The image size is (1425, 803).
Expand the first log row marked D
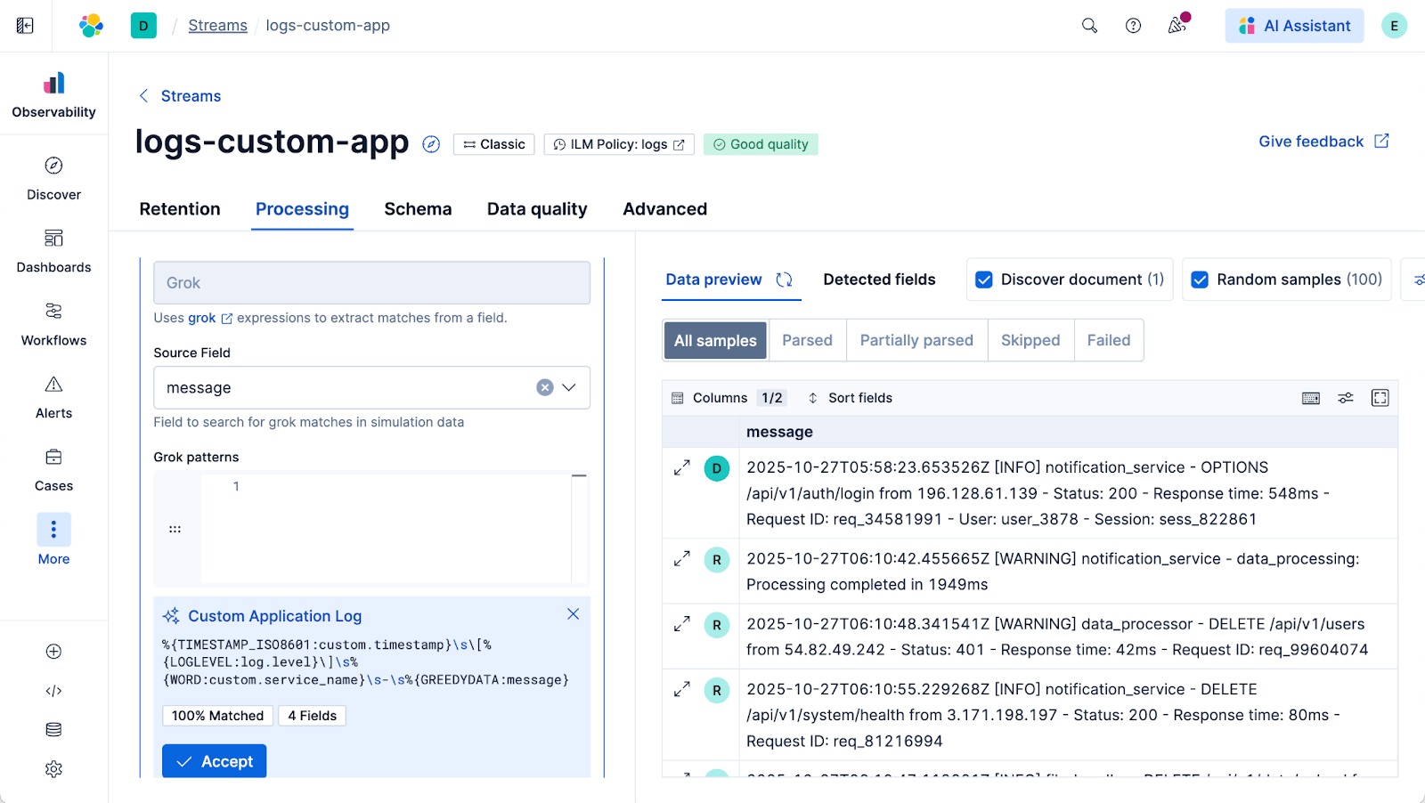click(x=681, y=468)
